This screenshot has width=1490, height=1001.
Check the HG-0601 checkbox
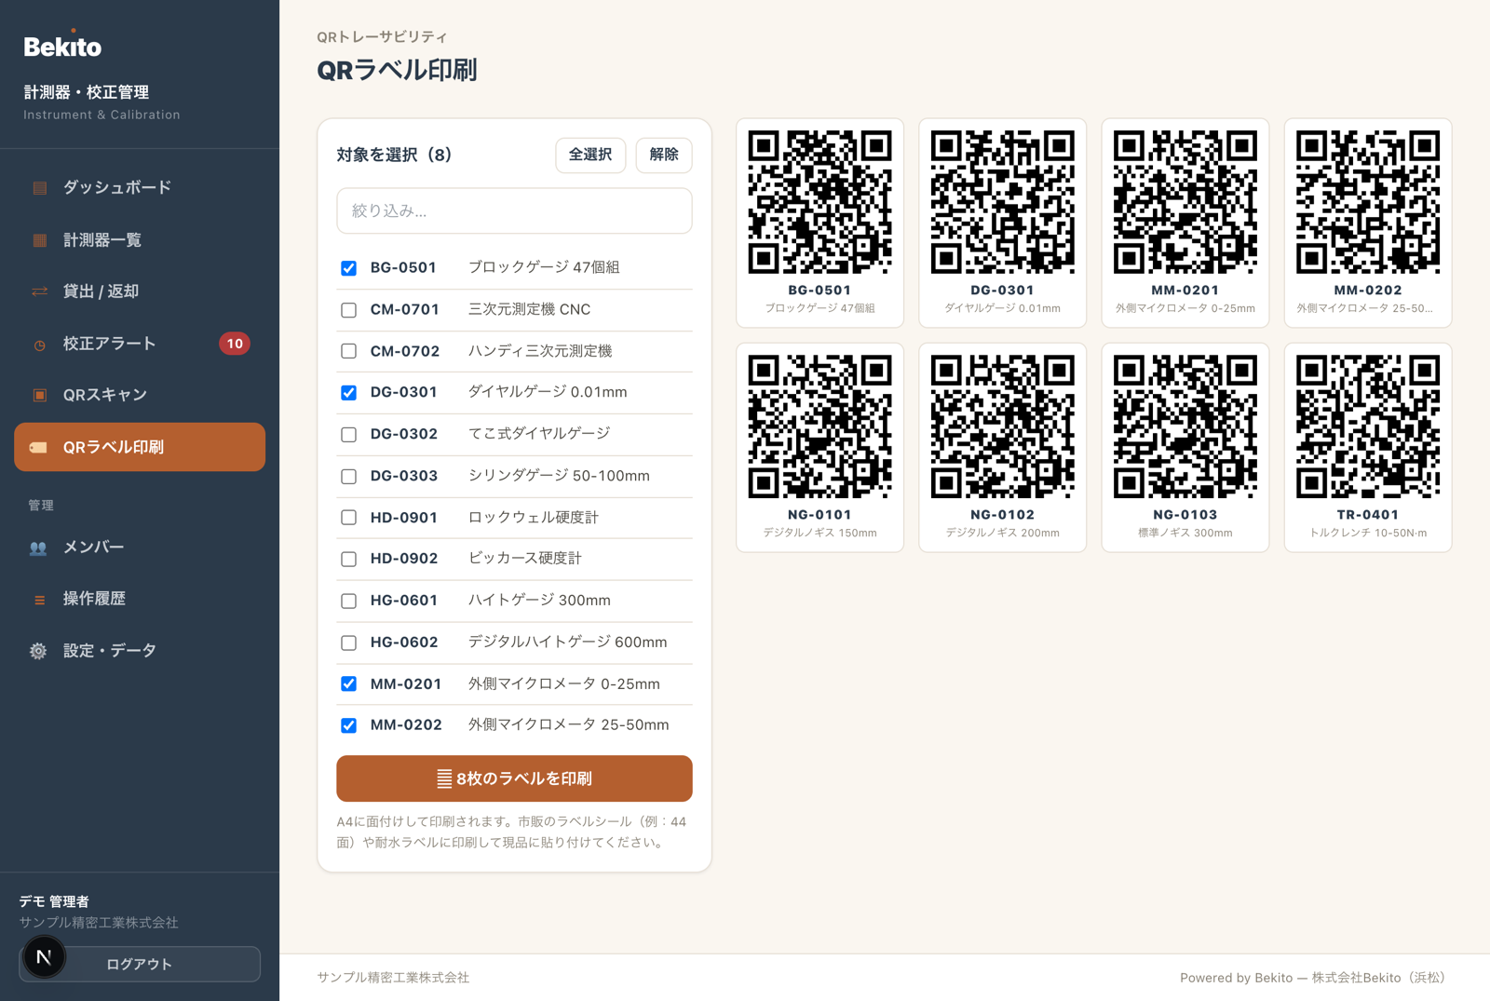coord(348,602)
